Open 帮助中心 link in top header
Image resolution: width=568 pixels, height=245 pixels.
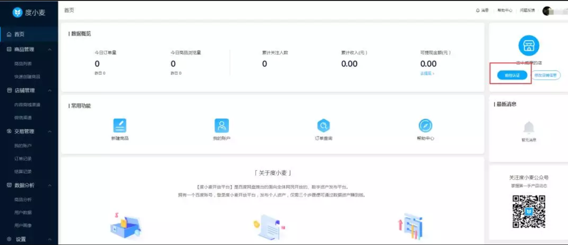(505, 11)
